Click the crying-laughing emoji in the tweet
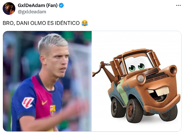This screenshot has height=134, width=183. coord(85,23)
